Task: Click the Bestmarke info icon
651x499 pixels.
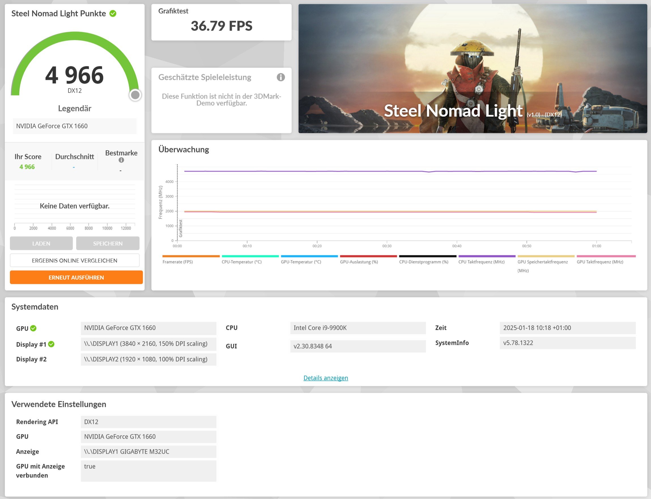Action: (x=121, y=160)
